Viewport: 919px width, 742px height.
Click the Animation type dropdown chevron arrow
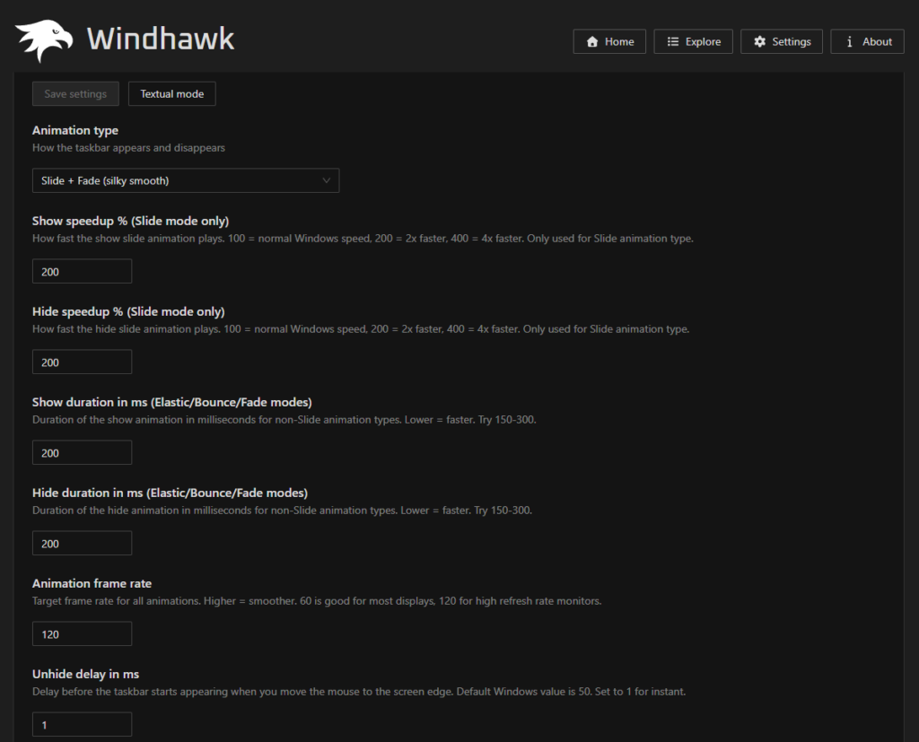[327, 180]
